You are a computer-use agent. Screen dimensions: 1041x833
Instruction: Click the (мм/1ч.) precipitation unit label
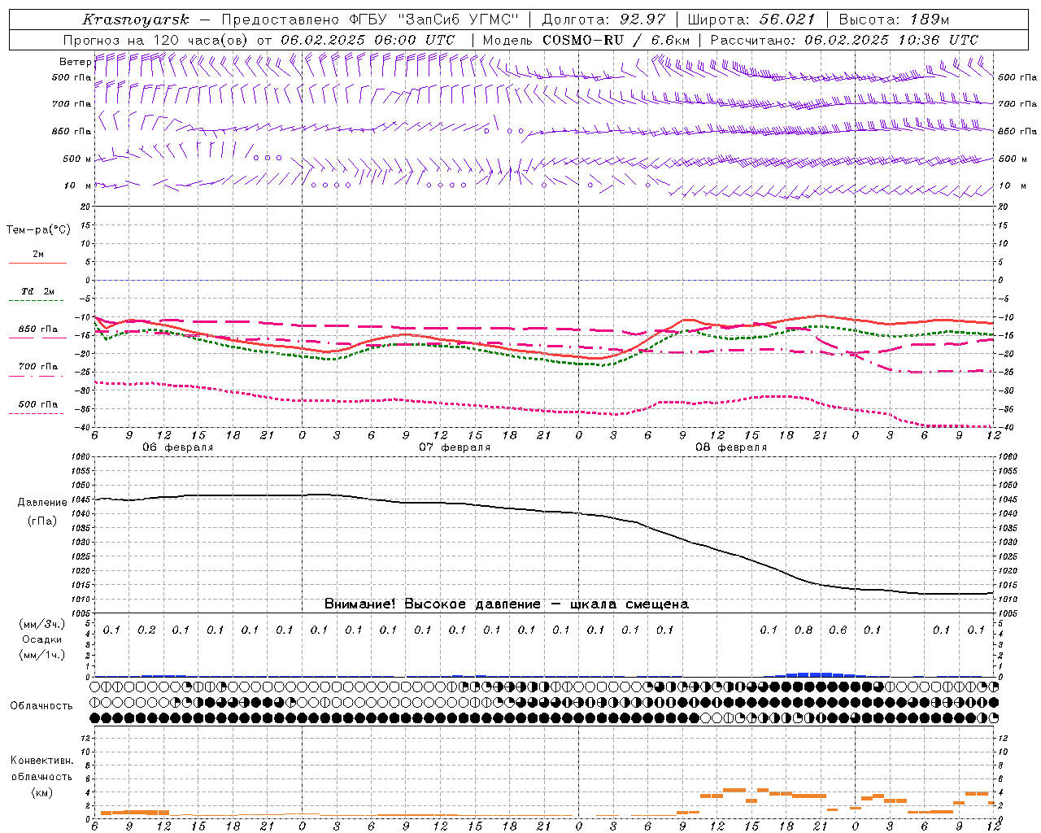click(42, 655)
